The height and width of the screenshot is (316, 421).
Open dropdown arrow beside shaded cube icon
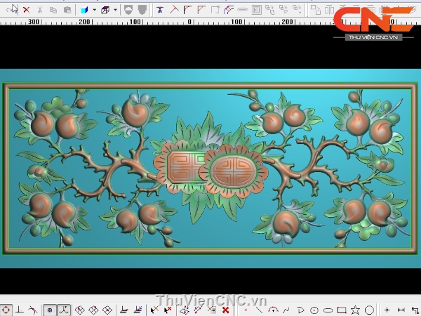tap(93, 10)
